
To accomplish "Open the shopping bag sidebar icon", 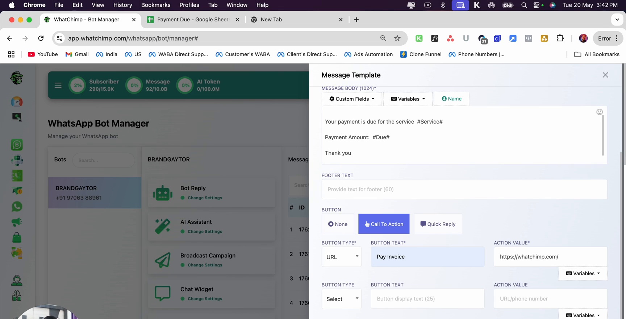I will [x=17, y=237].
